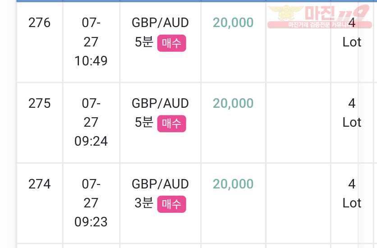Click the 20,000 amount in row 274
Screen dimensions: 377x248
pyautogui.click(x=233, y=184)
